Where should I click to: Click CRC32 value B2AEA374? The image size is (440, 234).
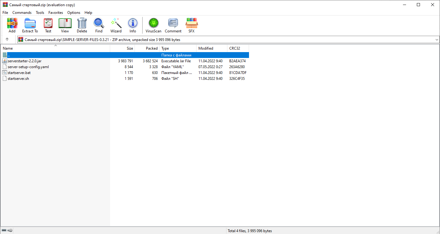(x=237, y=61)
